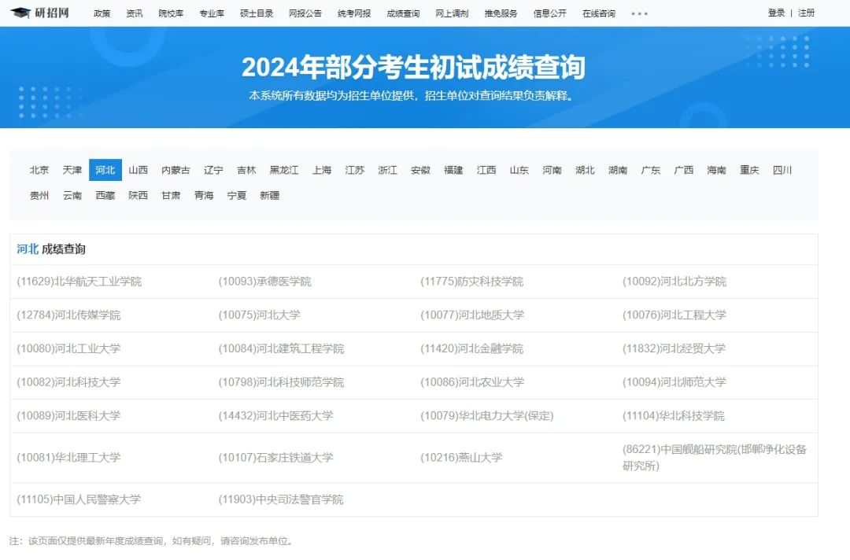
Task: Select the 湖北 province tab
Action: (x=585, y=170)
